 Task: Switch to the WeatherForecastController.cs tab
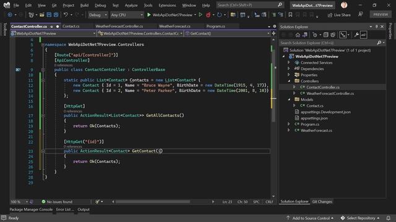pyautogui.click(x=119, y=26)
